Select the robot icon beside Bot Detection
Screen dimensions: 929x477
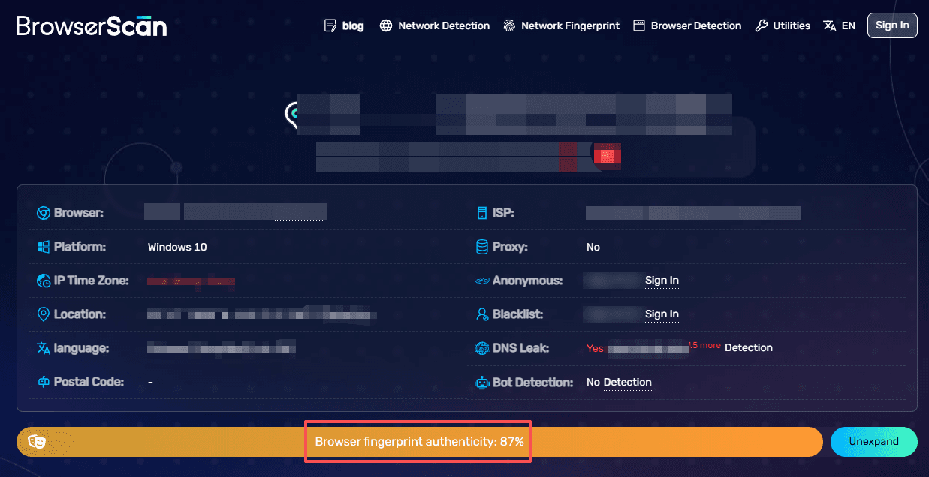click(x=481, y=382)
